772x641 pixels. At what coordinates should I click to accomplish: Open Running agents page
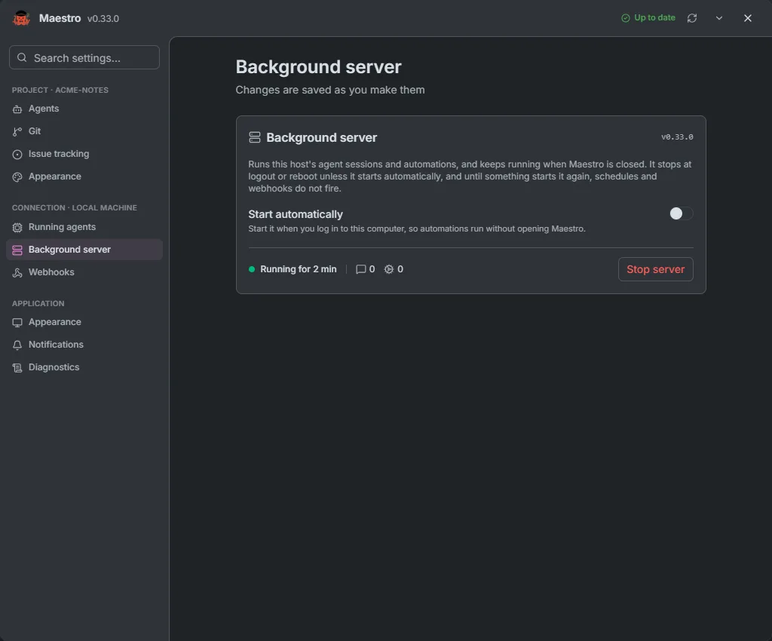pyautogui.click(x=84, y=227)
